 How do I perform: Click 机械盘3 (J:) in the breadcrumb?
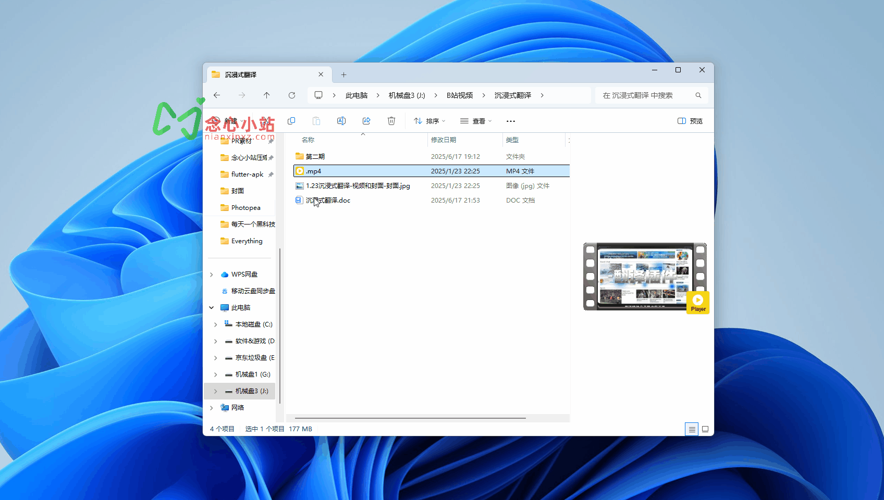pyautogui.click(x=407, y=95)
